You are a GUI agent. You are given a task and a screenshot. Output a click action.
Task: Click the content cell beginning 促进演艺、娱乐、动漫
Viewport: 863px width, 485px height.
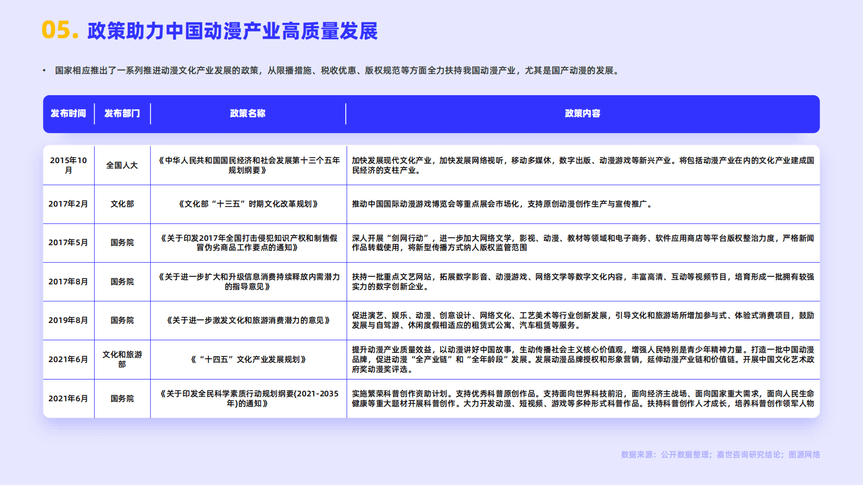583,320
